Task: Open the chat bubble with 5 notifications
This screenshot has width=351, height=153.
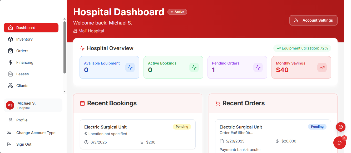Action: click(340, 143)
